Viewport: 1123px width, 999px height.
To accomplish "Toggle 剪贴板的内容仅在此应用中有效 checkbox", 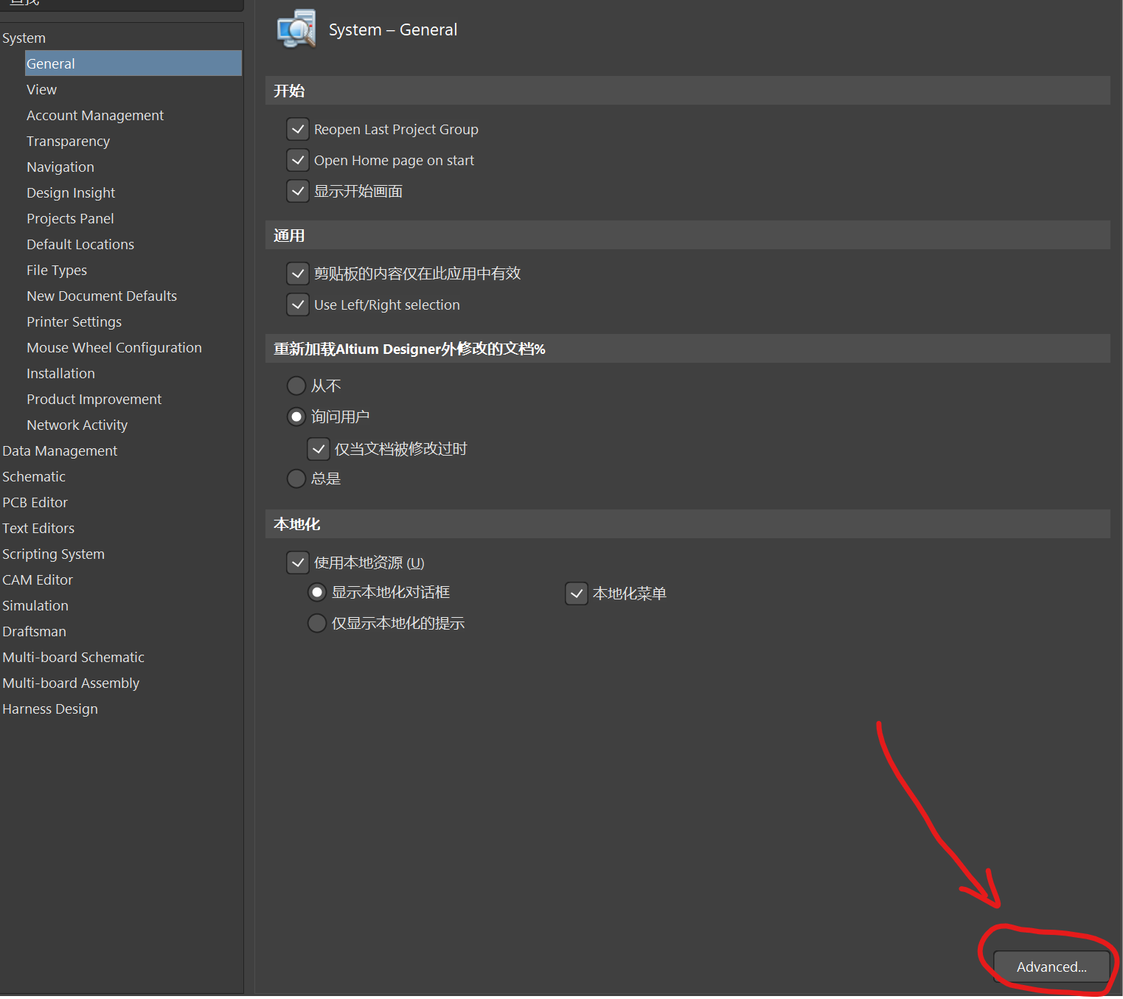I will click(297, 274).
